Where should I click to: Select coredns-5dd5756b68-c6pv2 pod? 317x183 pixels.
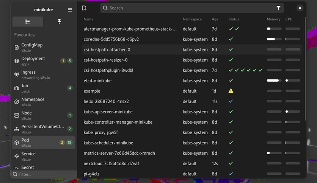point(192,39)
